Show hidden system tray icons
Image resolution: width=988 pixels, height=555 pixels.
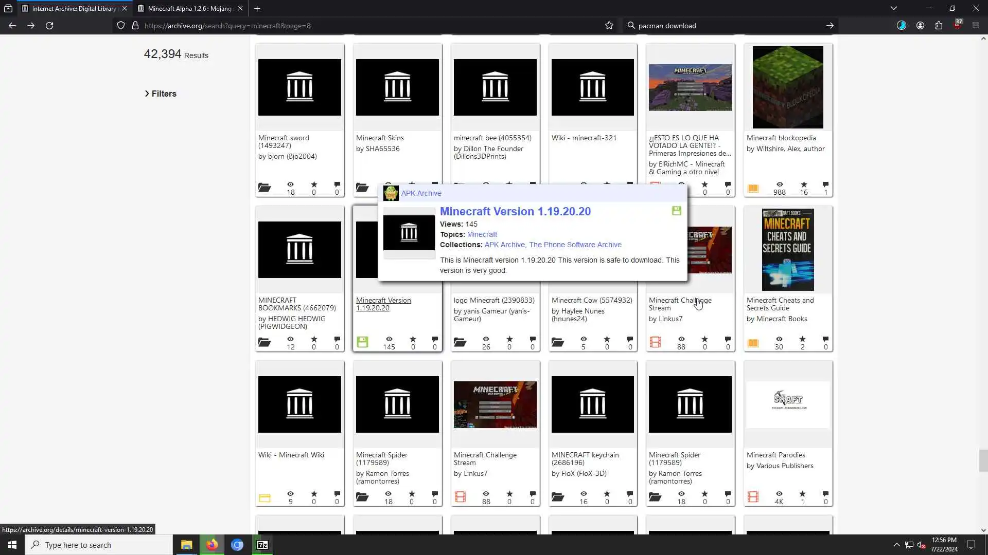[896, 545]
